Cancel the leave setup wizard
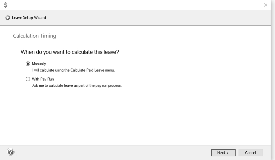The image size is (275, 160). coord(250,153)
